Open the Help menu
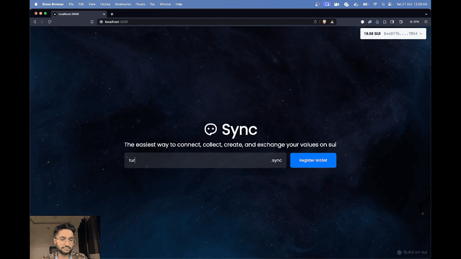461x259 pixels. point(179,4)
